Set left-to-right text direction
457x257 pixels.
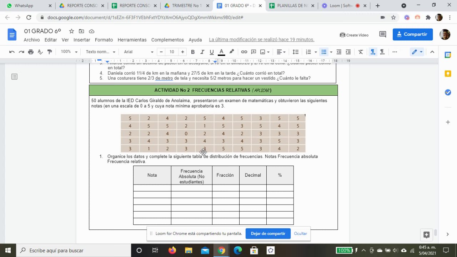(373, 52)
